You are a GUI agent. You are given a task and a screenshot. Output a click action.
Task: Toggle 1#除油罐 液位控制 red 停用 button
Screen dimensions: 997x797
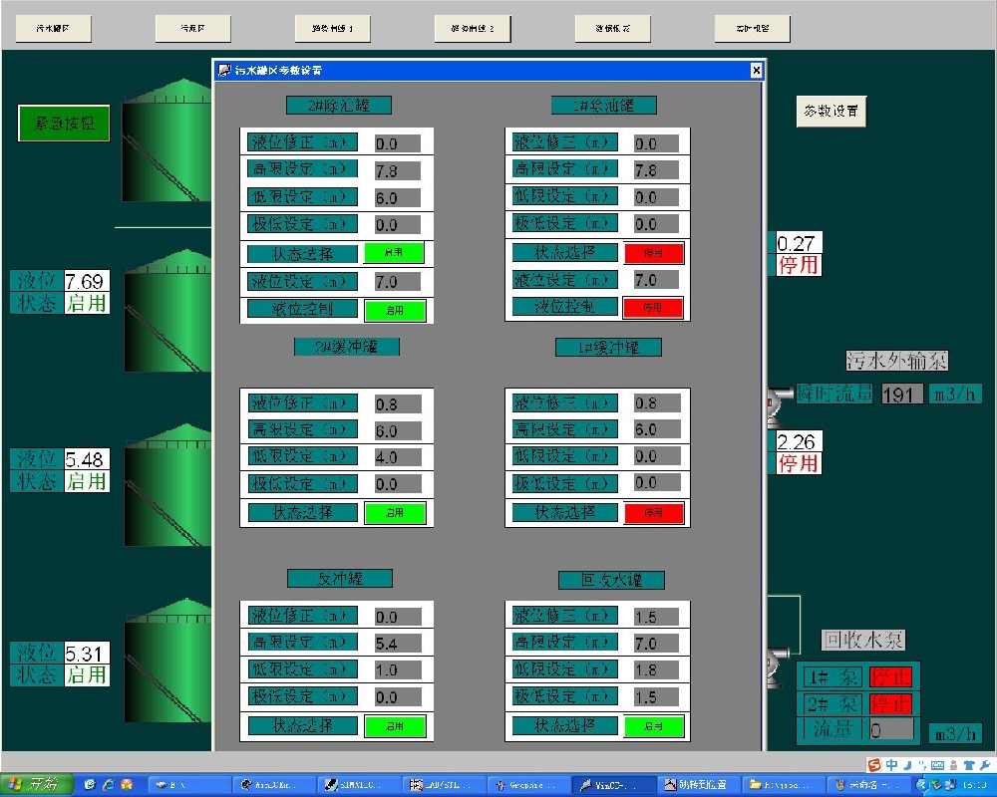click(x=653, y=308)
